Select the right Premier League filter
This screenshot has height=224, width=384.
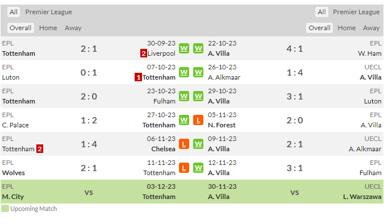(x=356, y=12)
